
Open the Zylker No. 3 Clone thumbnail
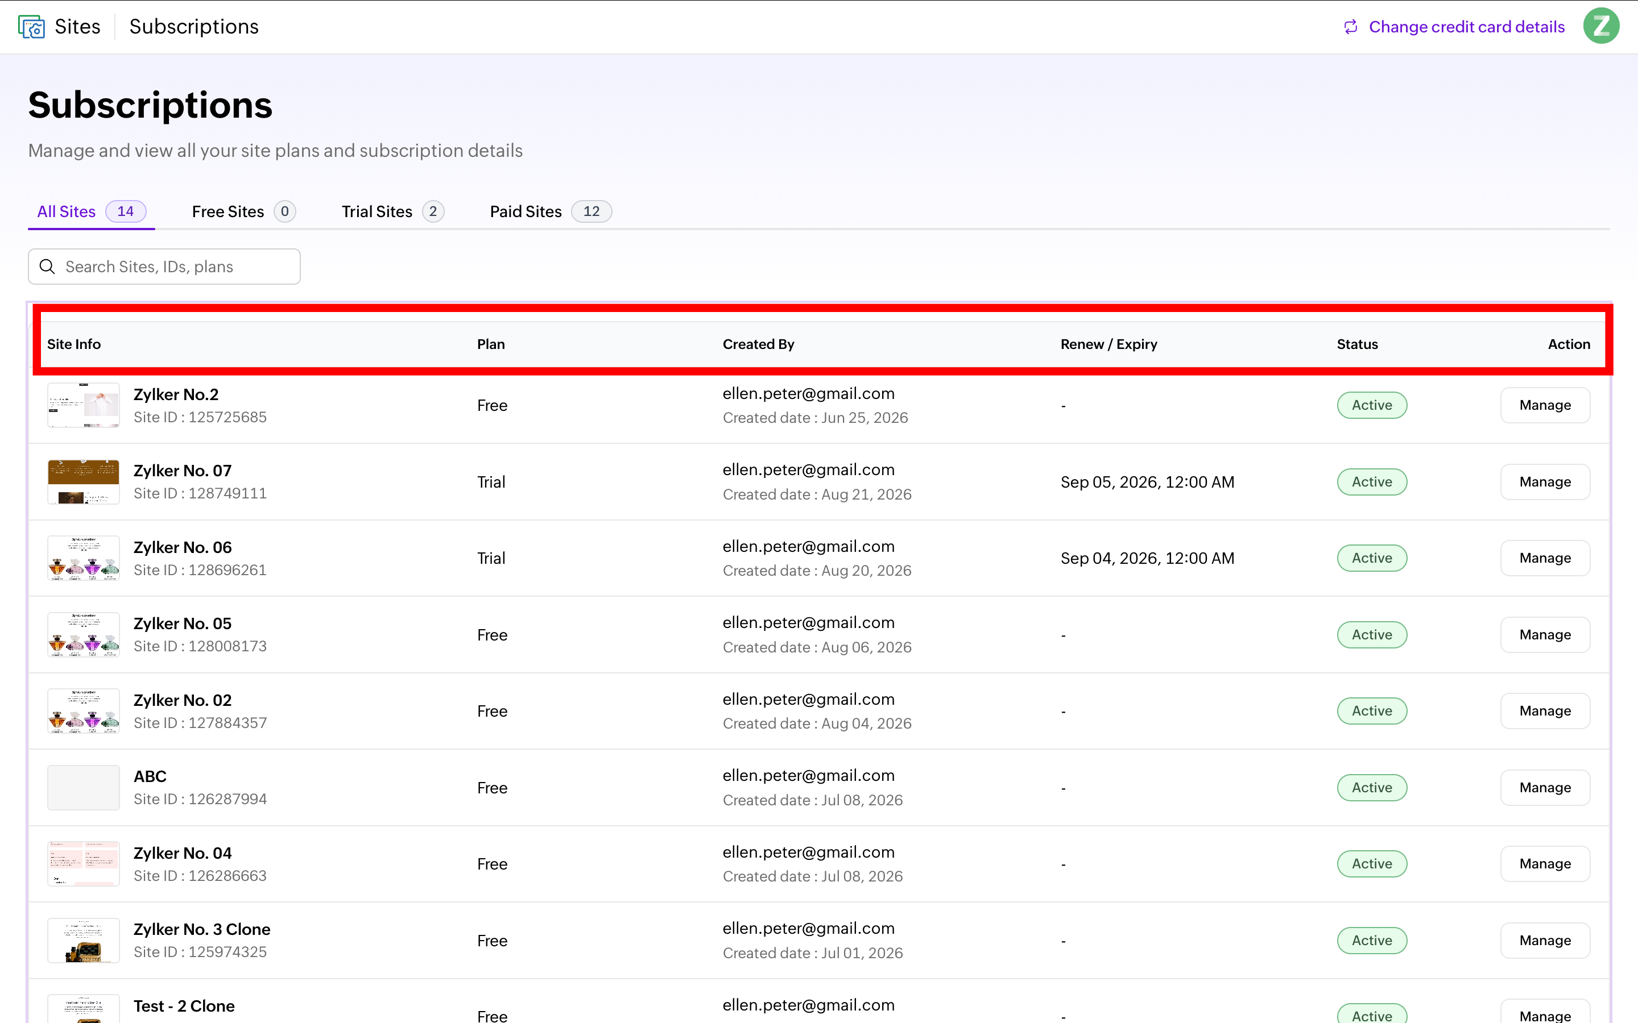[x=83, y=941]
